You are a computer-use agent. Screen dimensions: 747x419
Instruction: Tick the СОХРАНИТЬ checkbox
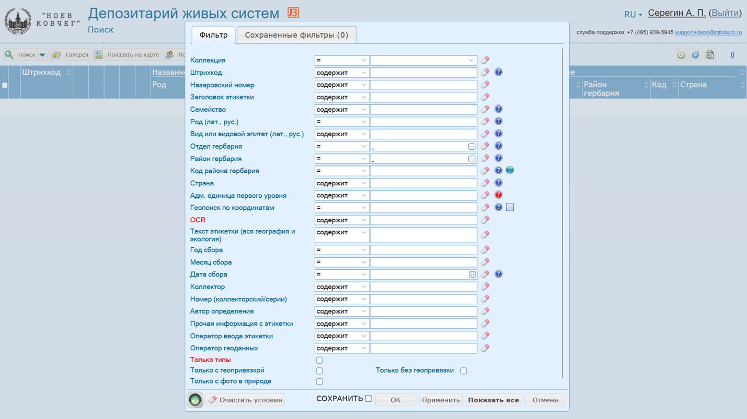pos(368,399)
